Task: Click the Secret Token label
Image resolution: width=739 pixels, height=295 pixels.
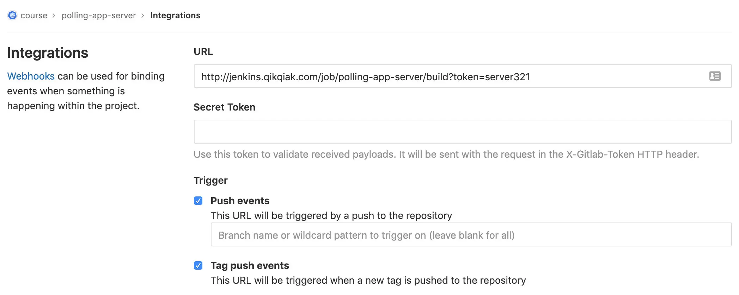Action: [224, 107]
